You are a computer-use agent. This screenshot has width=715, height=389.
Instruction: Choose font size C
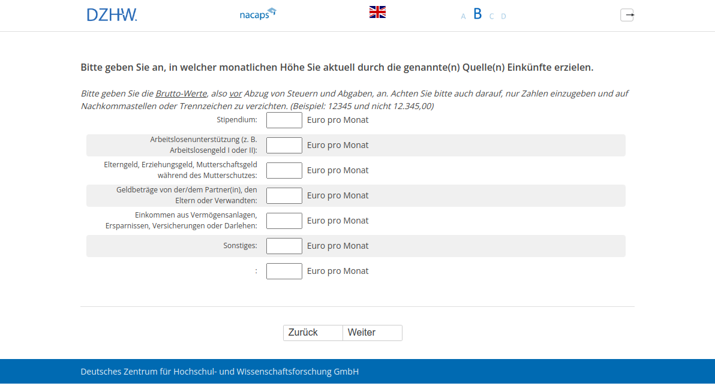pos(491,16)
